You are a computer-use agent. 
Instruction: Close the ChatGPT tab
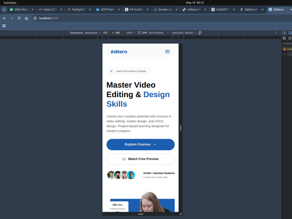pyautogui.click(x=234, y=10)
